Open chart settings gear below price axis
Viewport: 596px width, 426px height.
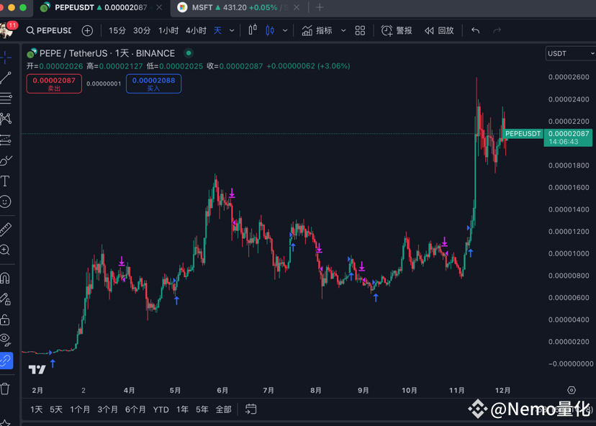(572, 390)
